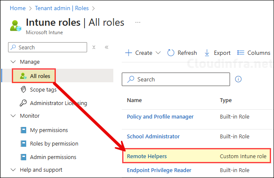Open the Remote Helpers role
The width and height of the screenshot is (274, 178).
(147, 156)
